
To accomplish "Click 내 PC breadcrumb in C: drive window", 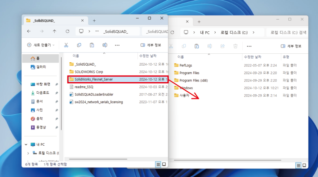I will [205, 33].
